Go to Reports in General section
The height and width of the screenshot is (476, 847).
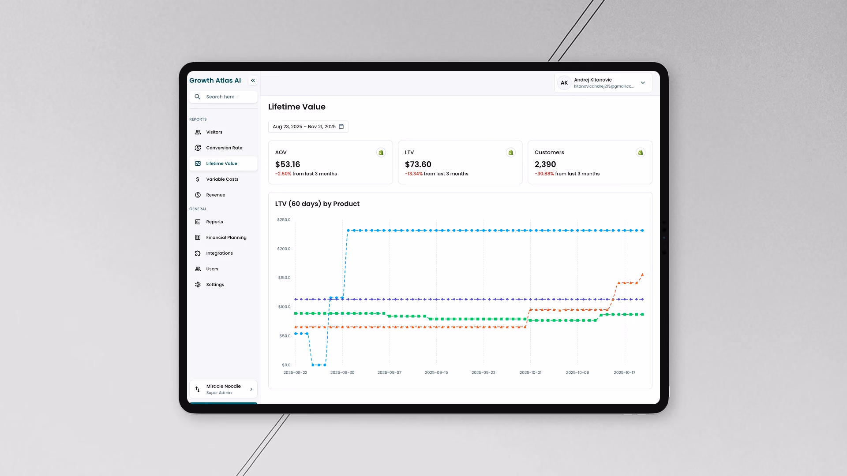coord(223,222)
